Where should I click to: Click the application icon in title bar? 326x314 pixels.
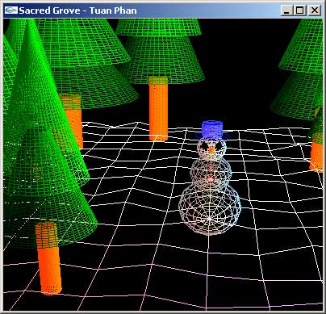pyautogui.click(x=11, y=10)
